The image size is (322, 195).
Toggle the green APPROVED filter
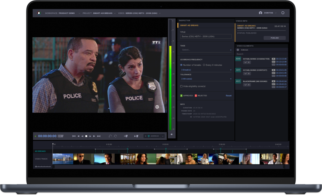point(181,96)
